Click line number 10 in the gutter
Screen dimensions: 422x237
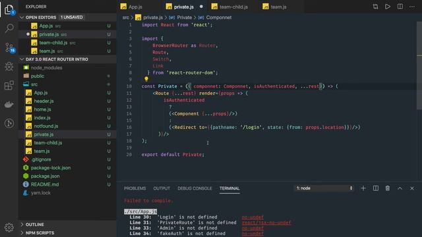pos(129,86)
